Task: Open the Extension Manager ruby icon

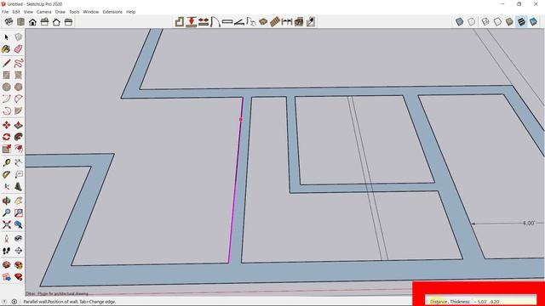Action: coord(19,277)
